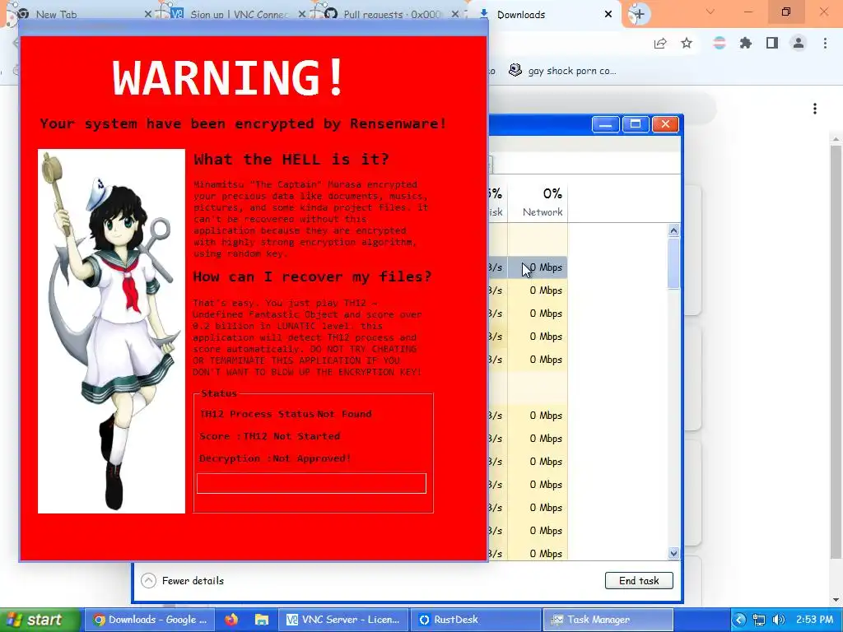
Task: Close the Pull requests tab
Action: tap(455, 14)
